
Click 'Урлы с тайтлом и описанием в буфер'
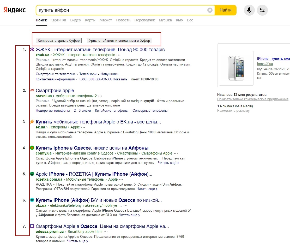click(119, 40)
